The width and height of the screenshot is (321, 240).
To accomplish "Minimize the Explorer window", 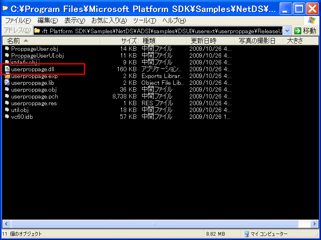I will point(286,9).
